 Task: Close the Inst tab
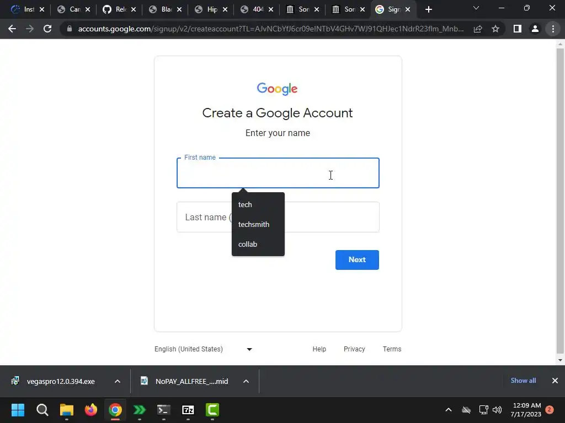[x=42, y=10]
